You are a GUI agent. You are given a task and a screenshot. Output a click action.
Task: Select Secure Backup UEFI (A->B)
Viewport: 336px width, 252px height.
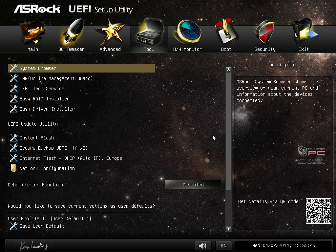coord(53,148)
